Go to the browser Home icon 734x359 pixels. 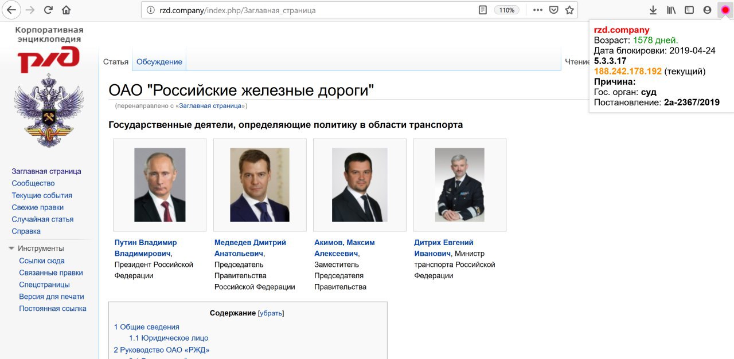[x=67, y=10]
